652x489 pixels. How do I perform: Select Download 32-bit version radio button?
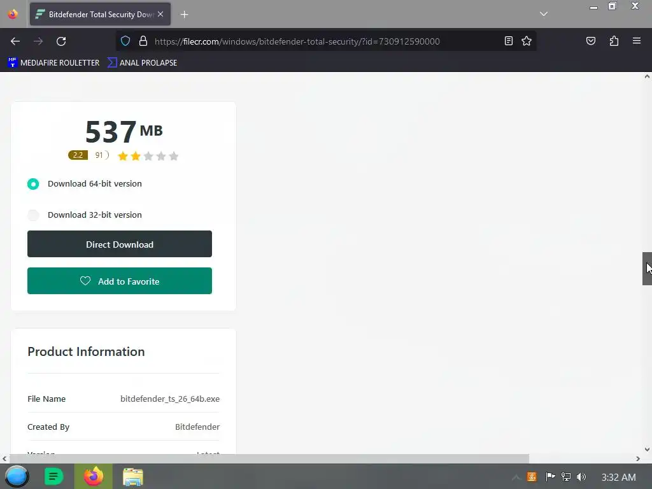tap(33, 215)
